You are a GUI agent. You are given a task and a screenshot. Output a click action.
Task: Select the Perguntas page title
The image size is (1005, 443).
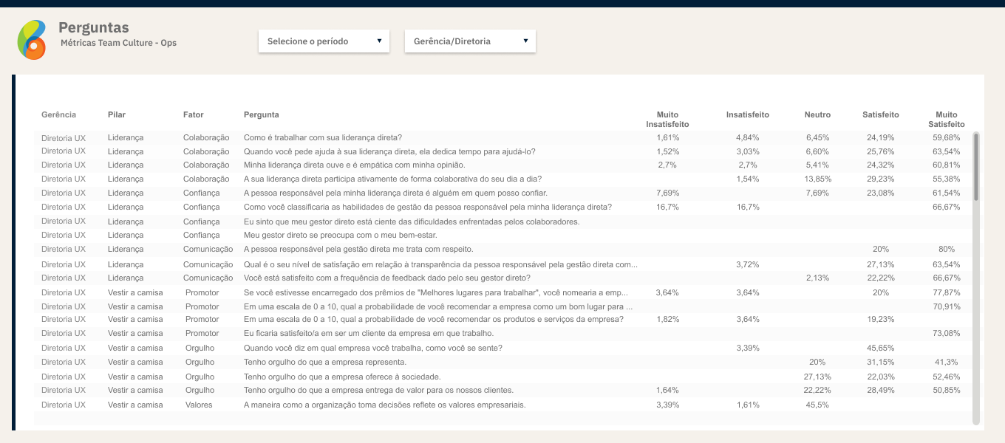(x=94, y=28)
